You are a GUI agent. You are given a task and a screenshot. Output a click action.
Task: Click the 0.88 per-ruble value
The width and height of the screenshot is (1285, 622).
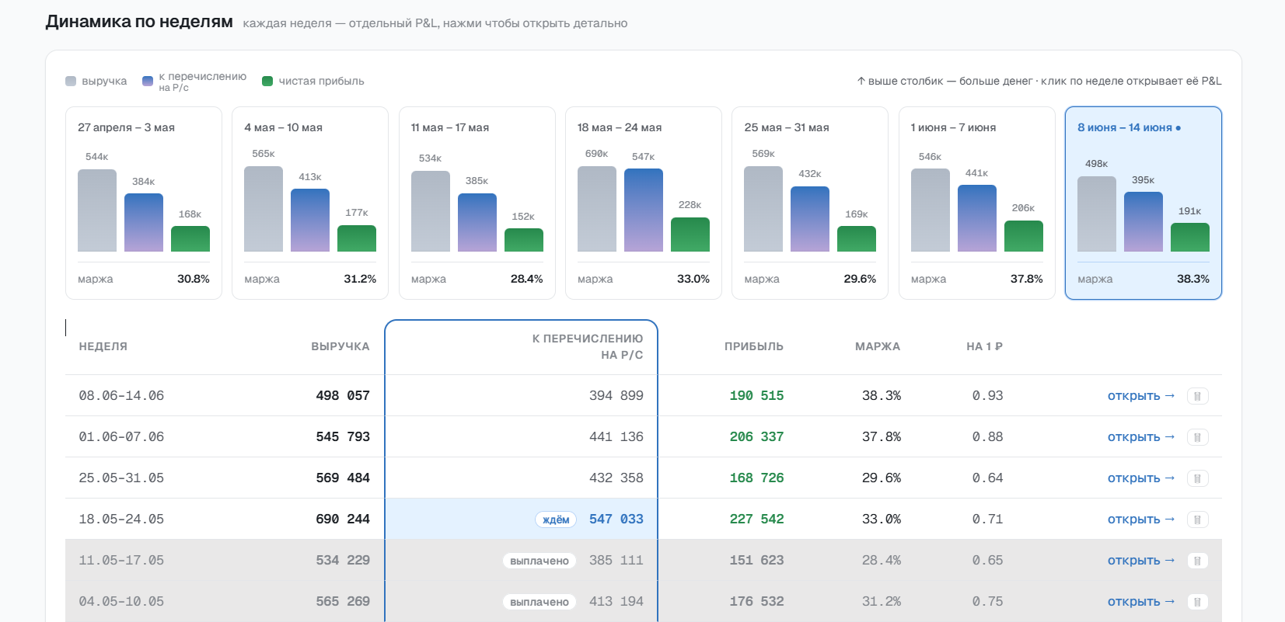click(987, 437)
